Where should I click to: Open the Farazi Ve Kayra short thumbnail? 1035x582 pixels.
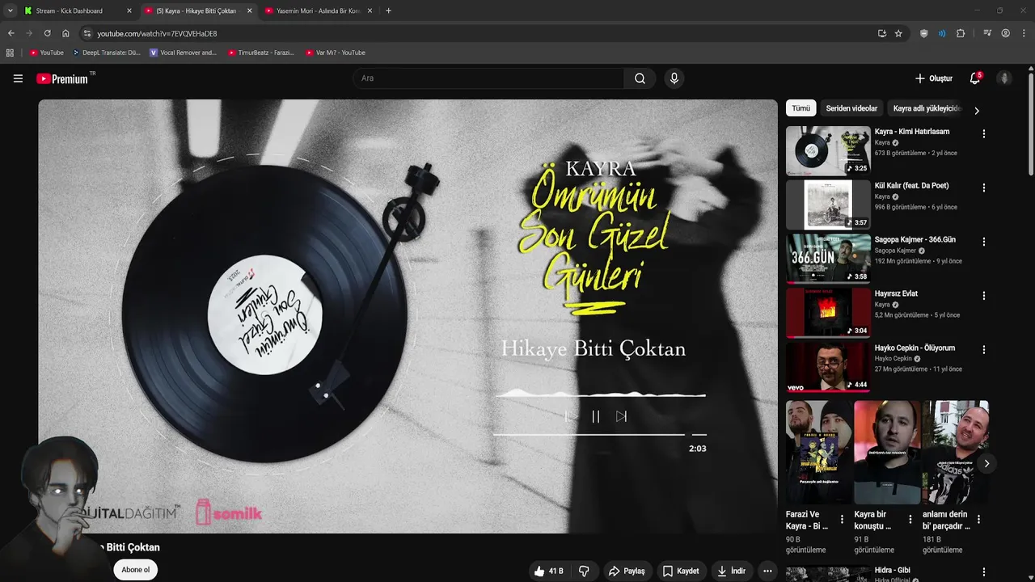coord(819,452)
